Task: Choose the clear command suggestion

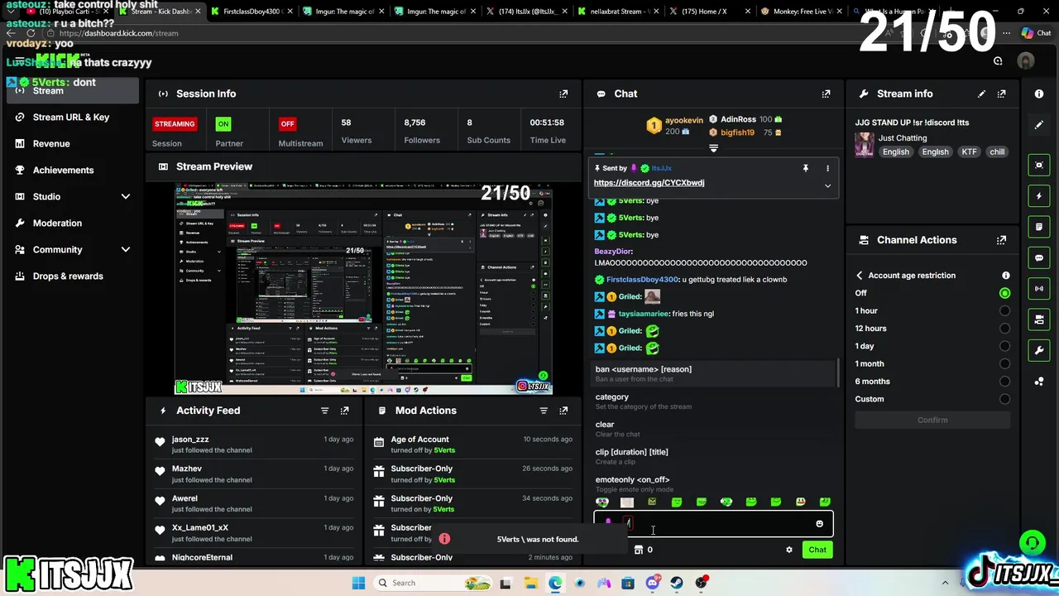Action: [x=713, y=429]
